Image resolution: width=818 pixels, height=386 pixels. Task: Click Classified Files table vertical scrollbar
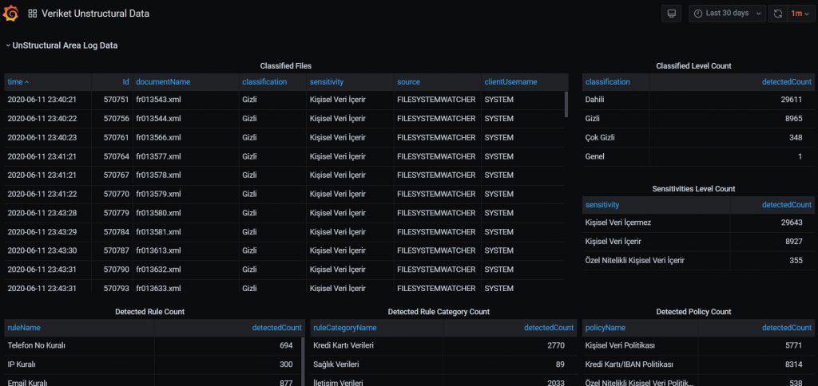(x=566, y=104)
